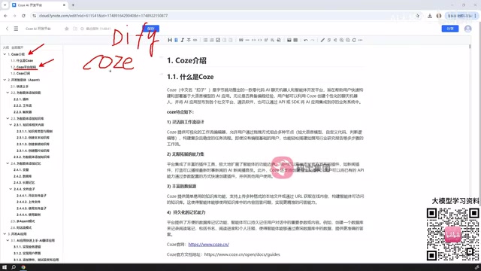The width and height of the screenshot is (481, 271).
Task: Click the blue share button
Action: (450, 29)
